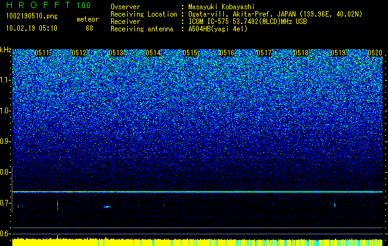
Task: Click the 0520 time marker
Action: pos(375,53)
